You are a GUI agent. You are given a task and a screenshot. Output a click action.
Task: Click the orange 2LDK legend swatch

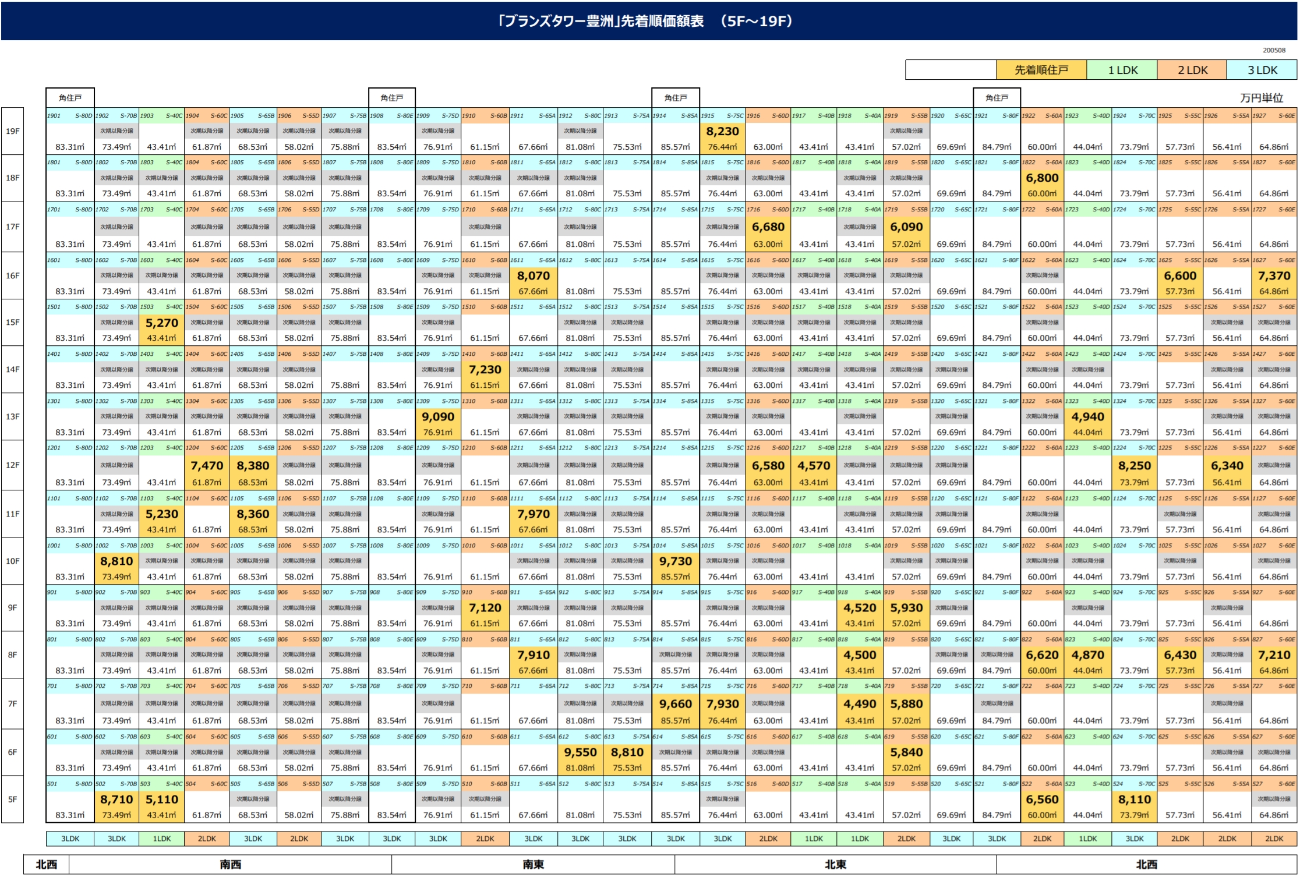coord(1192,70)
